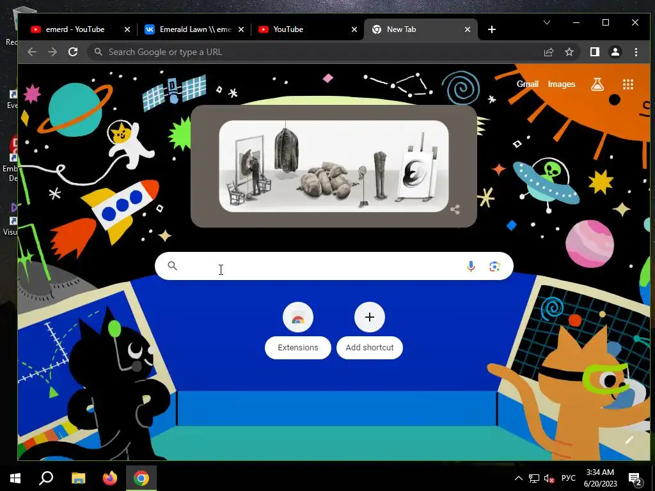Select the New Tab tab

click(421, 29)
